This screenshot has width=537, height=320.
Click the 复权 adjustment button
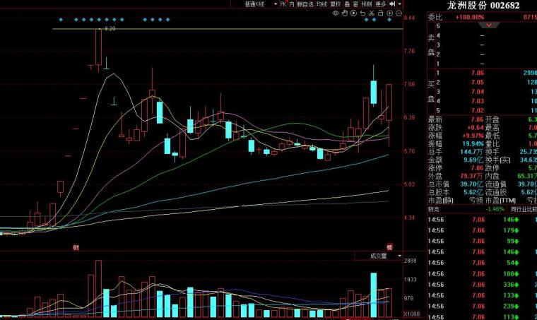click(336, 4)
